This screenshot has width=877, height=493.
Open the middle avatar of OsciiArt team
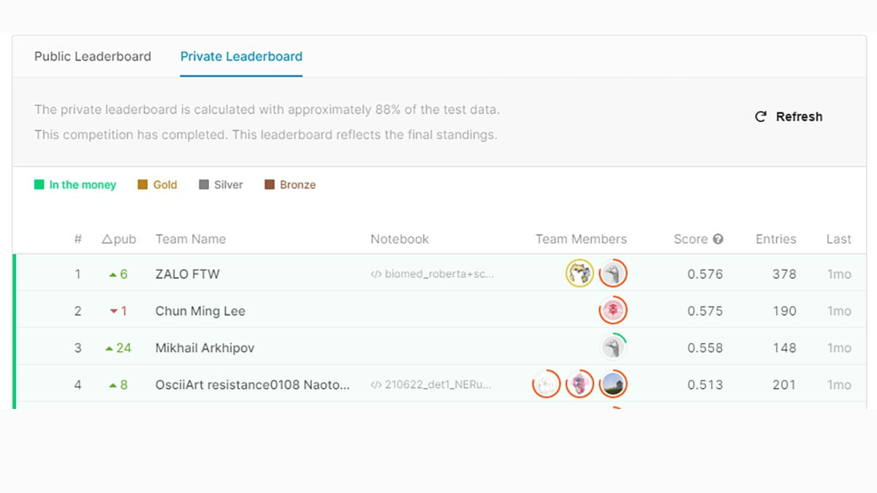pos(580,384)
